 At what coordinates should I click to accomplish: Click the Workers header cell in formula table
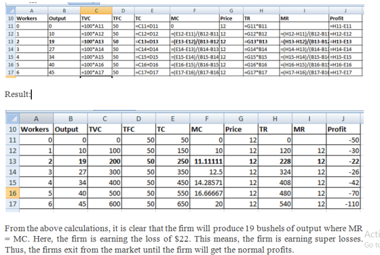tap(31, 18)
